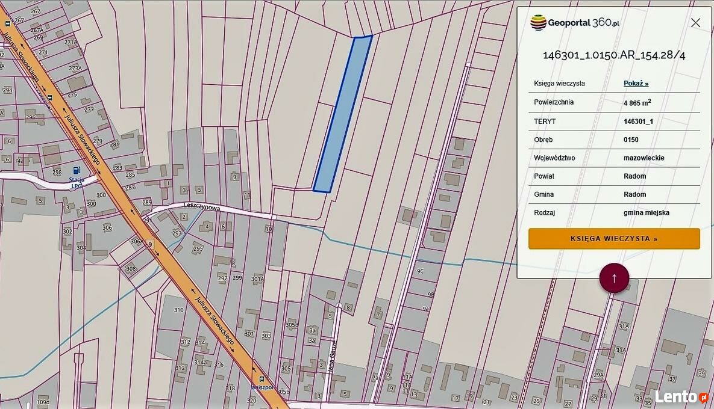The image size is (714, 409).
Task: Click the Janiszpol bus stop icon
Action: pyautogui.click(x=261, y=379)
